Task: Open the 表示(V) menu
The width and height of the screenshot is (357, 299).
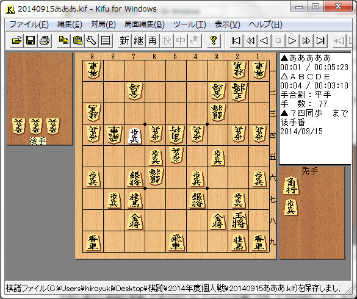Action: (227, 24)
